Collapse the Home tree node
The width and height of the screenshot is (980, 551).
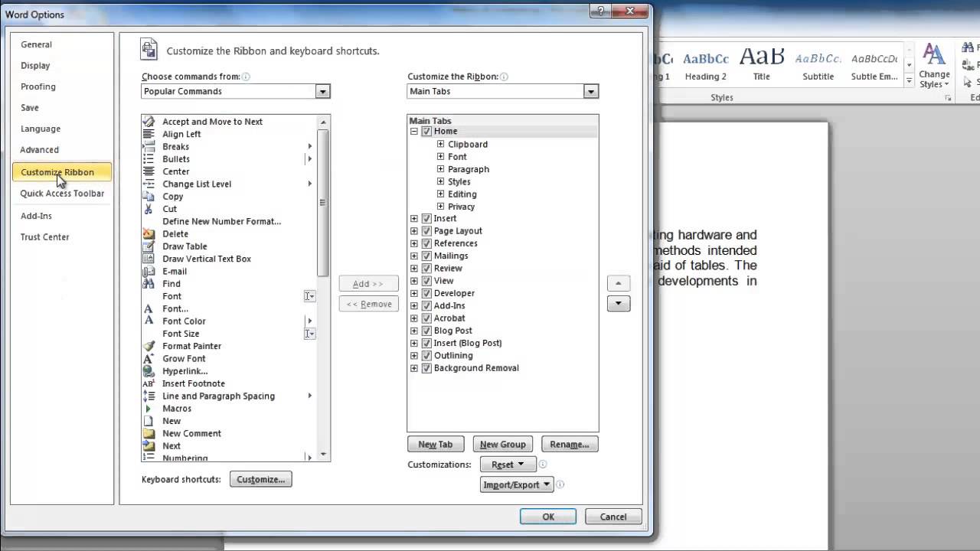pos(414,132)
